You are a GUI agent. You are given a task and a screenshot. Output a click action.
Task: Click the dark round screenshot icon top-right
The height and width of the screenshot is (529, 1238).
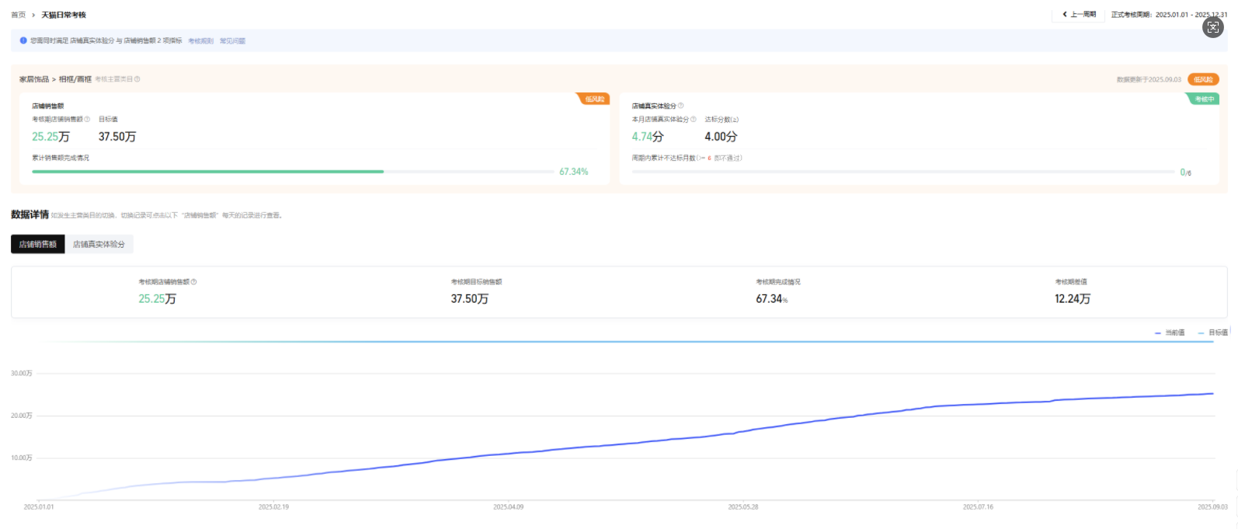1212,27
